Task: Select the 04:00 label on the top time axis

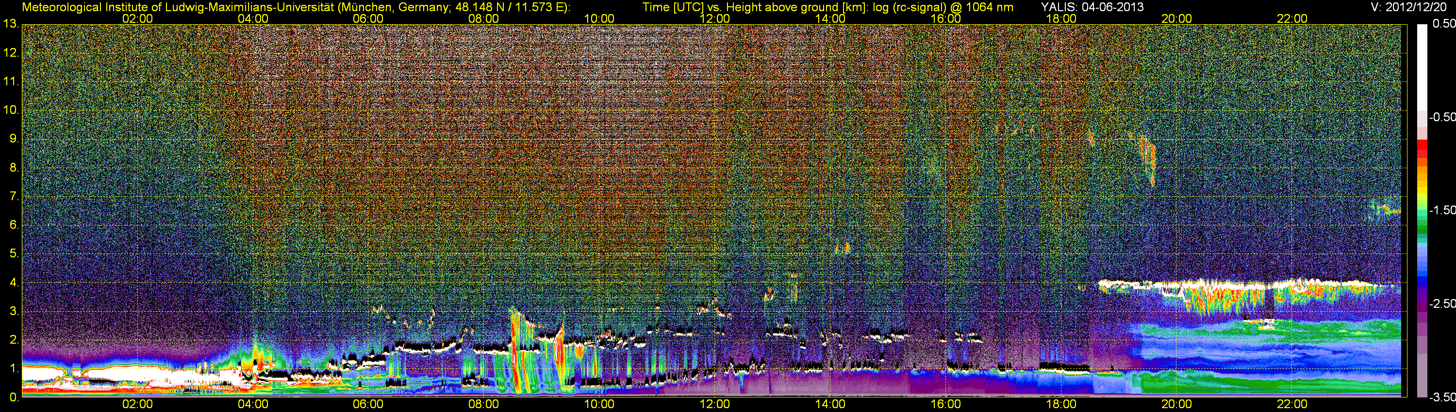Action: point(253,18)
